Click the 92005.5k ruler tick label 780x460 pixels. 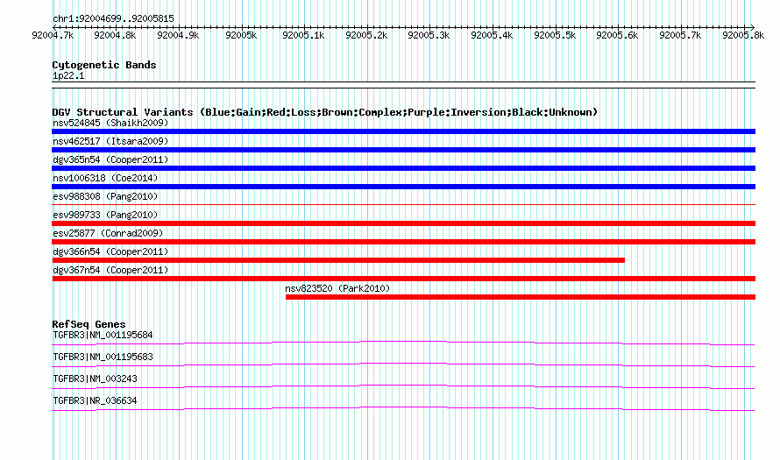[555, 35]
